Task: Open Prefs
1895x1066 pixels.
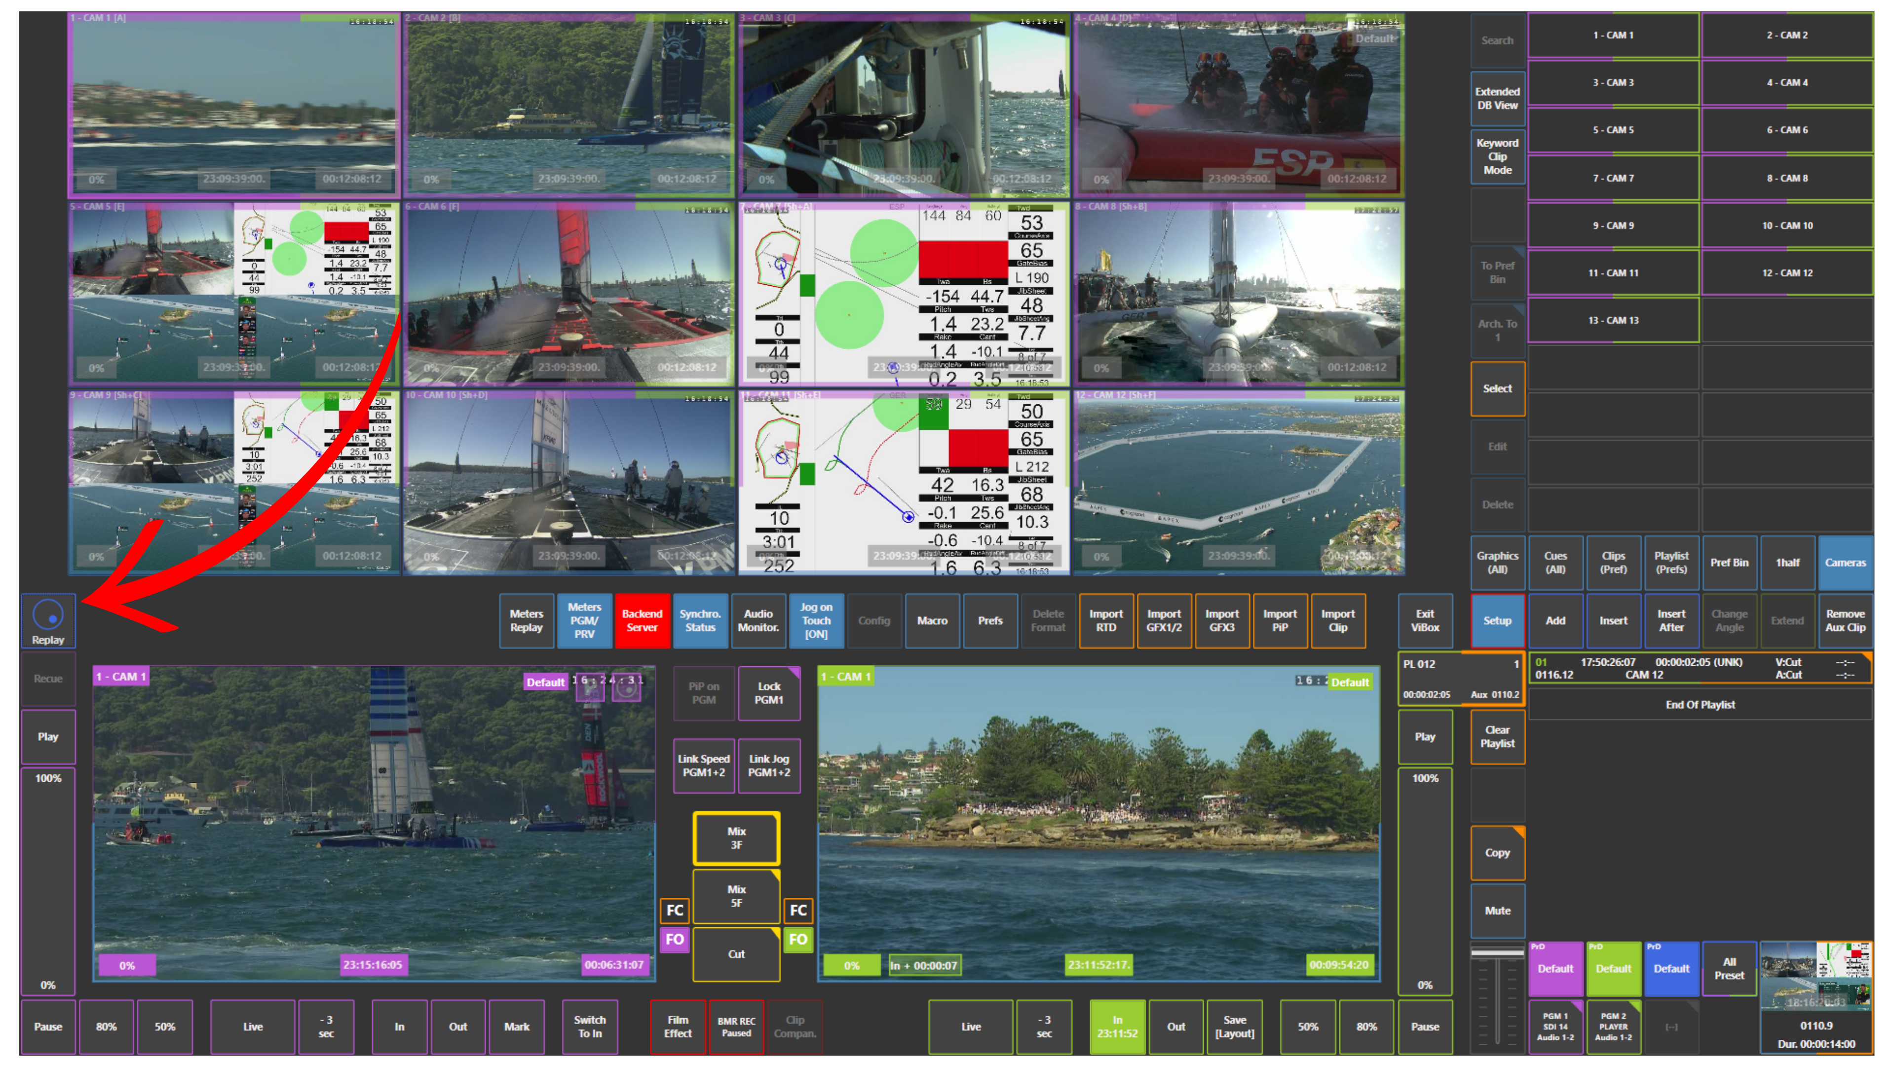Action: [x=990, y=621]
